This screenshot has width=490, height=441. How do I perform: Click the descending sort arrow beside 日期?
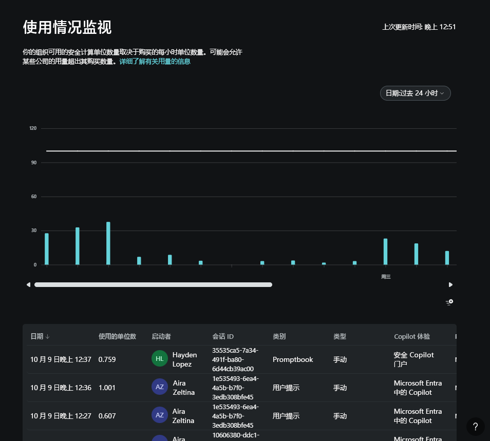coord(47,336)
